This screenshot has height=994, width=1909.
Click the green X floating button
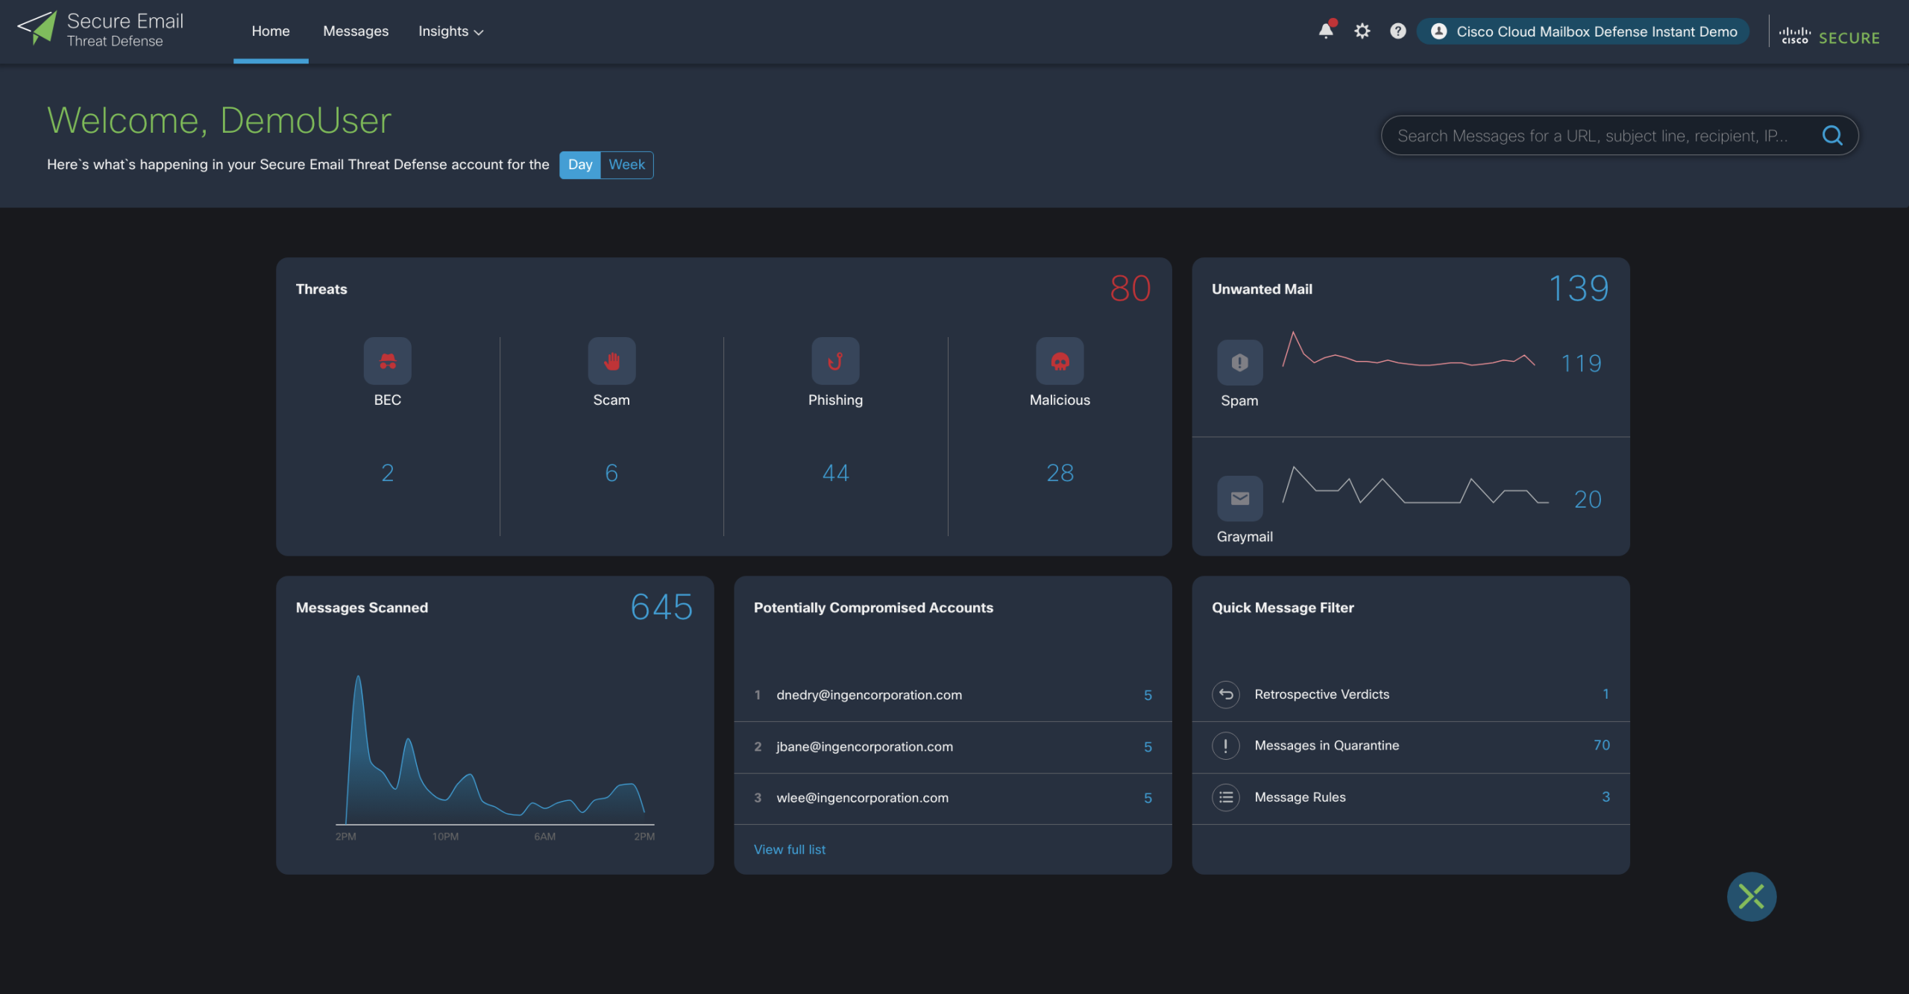[x=1752, y=896]
